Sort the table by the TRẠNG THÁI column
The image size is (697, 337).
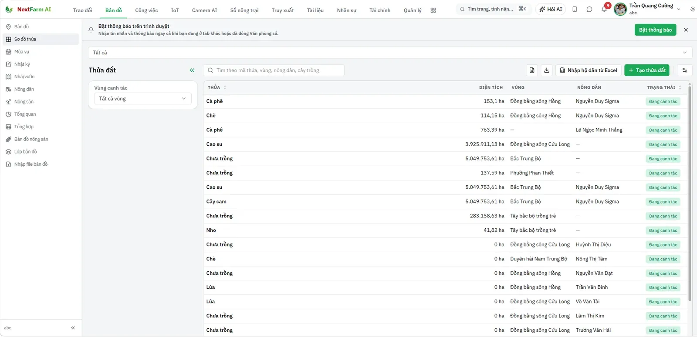tap(664, 87)
